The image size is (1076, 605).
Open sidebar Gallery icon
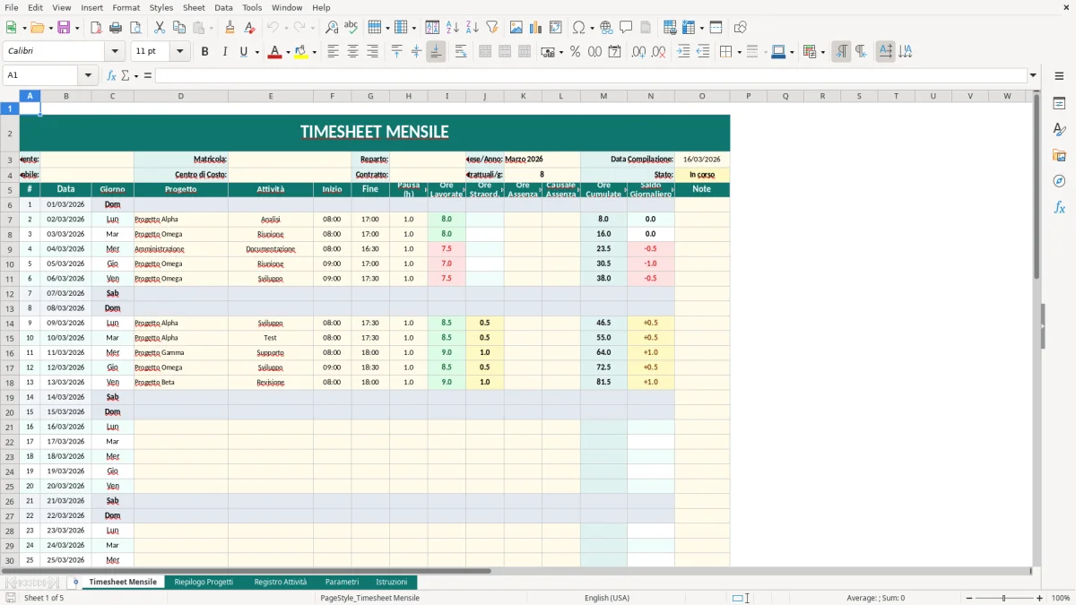(1059, 155)
